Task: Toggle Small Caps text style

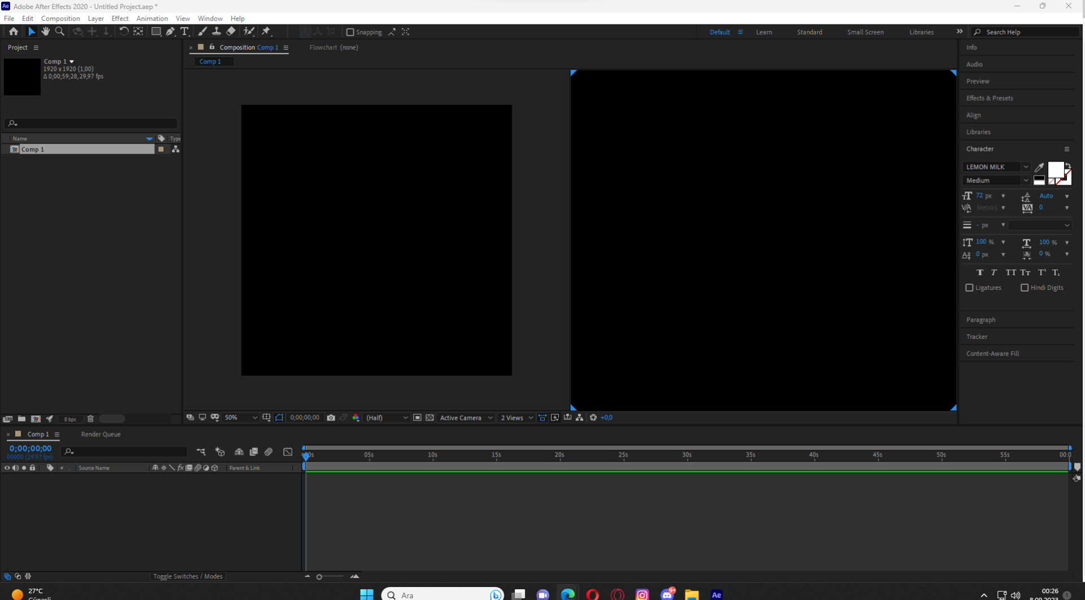Action: click(1025, 272)
